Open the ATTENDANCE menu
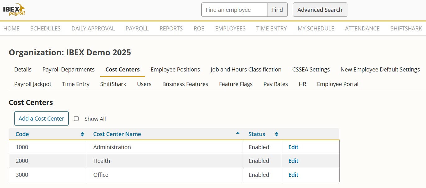 (x=362, y=28)
